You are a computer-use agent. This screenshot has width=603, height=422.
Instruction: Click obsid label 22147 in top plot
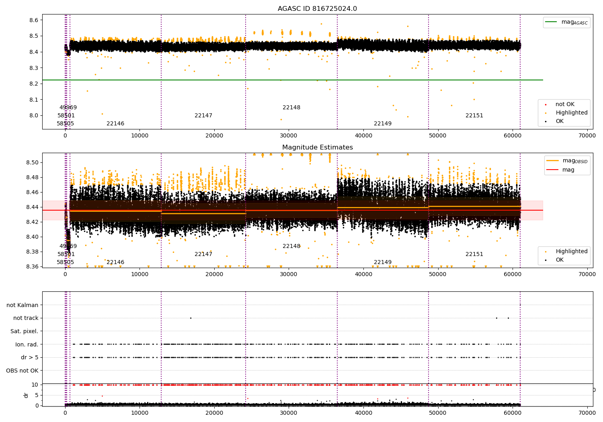pos(203,115)
